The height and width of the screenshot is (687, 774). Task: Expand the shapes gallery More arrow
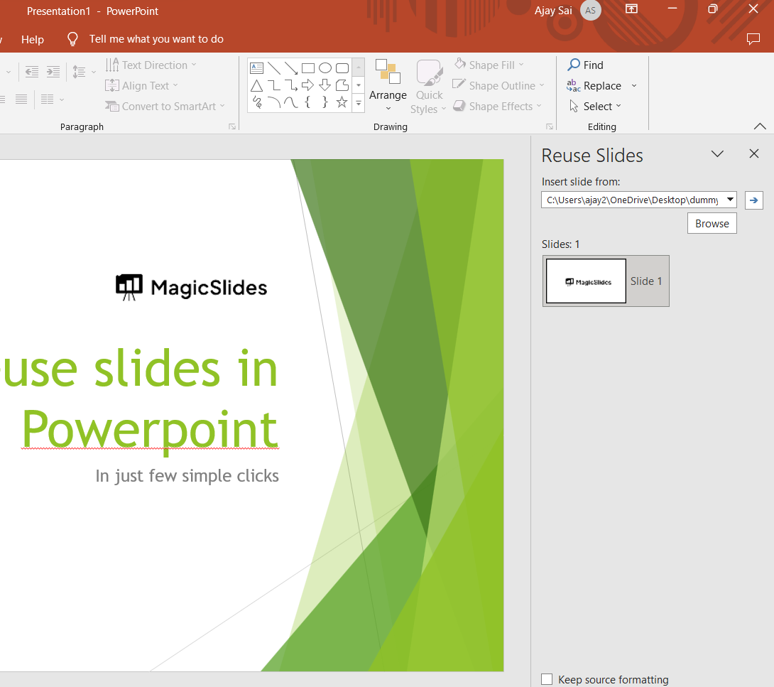click(359, 104)
